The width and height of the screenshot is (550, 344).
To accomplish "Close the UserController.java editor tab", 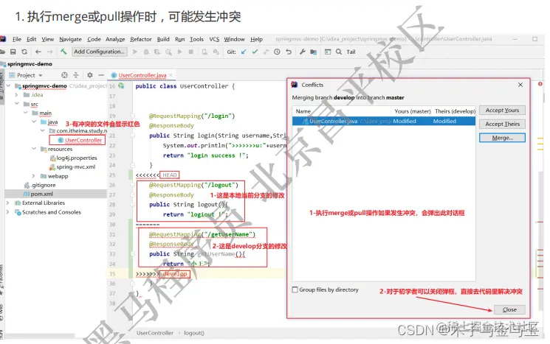I will tap(171, 75).
